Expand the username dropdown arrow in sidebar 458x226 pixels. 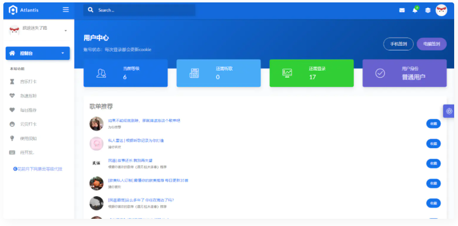click(66, 31)
